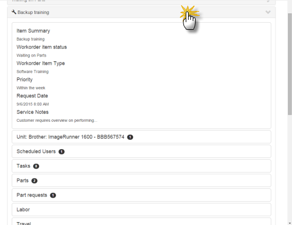292x225 pixels.
Task: Click the wrench icon beside Backup training
Action: [14, 12]
